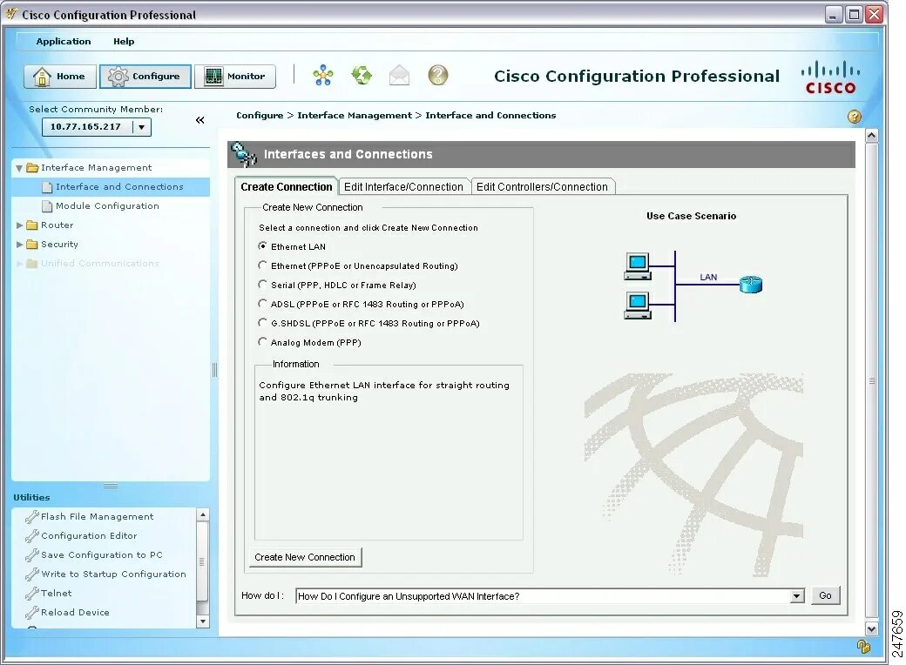Open the Help question mark in toolbar

[438, 76]
